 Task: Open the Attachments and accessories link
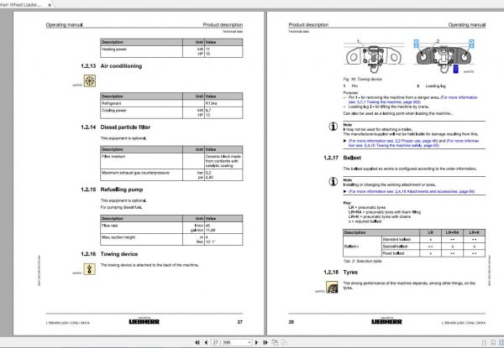click(x=412, y=191)
